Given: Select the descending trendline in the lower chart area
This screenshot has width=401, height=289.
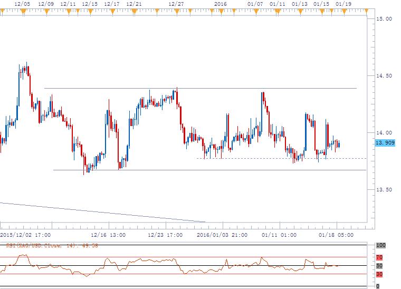Looking at the screenshot, I should tap(102, 212).
